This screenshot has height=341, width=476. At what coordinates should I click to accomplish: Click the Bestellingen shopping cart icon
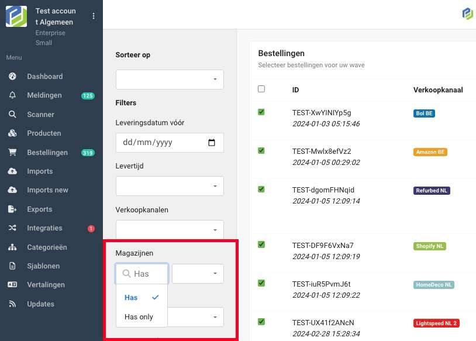click(x=12, y=153)
